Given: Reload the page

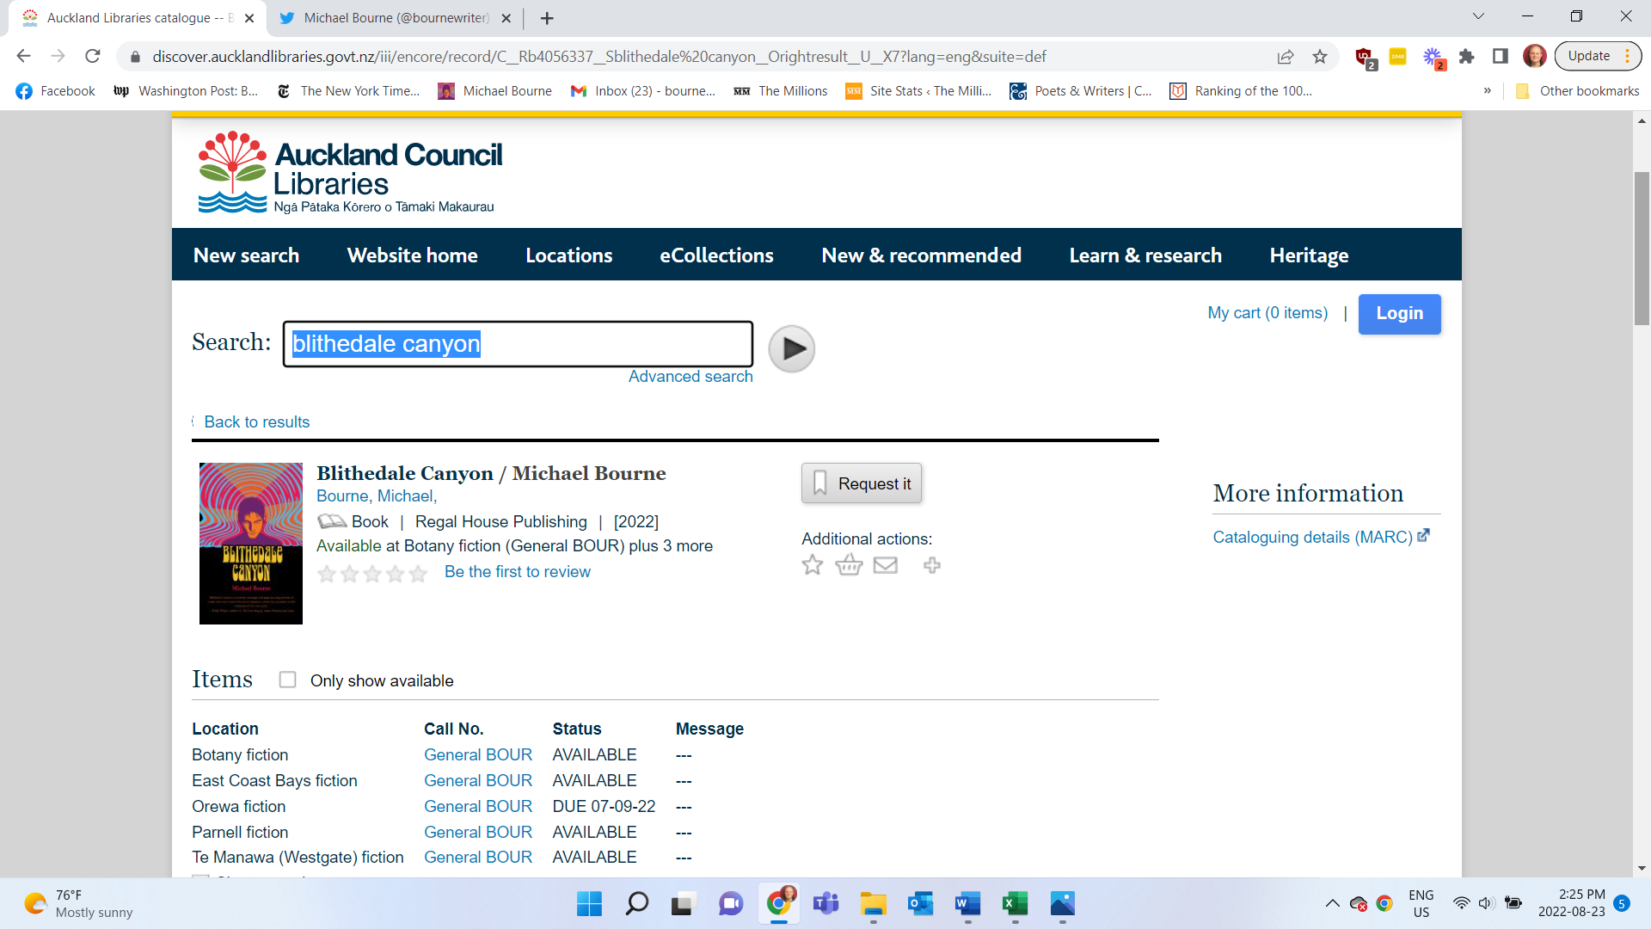Looking at the screenshot, I should (x=93, y=57).
